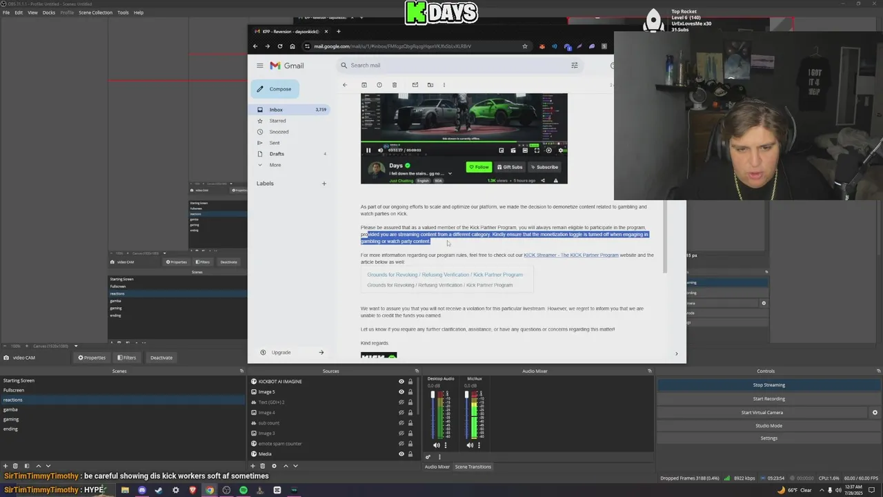Viewport: 883px width, 497px height.
Task: Show Image 4 source
Action: [401, 413]
